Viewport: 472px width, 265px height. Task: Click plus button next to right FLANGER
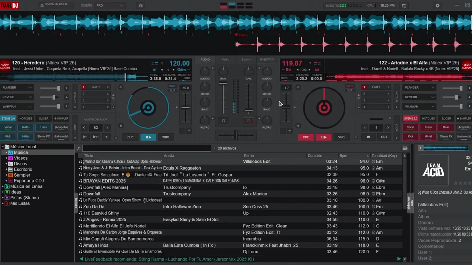click(469, 88)
